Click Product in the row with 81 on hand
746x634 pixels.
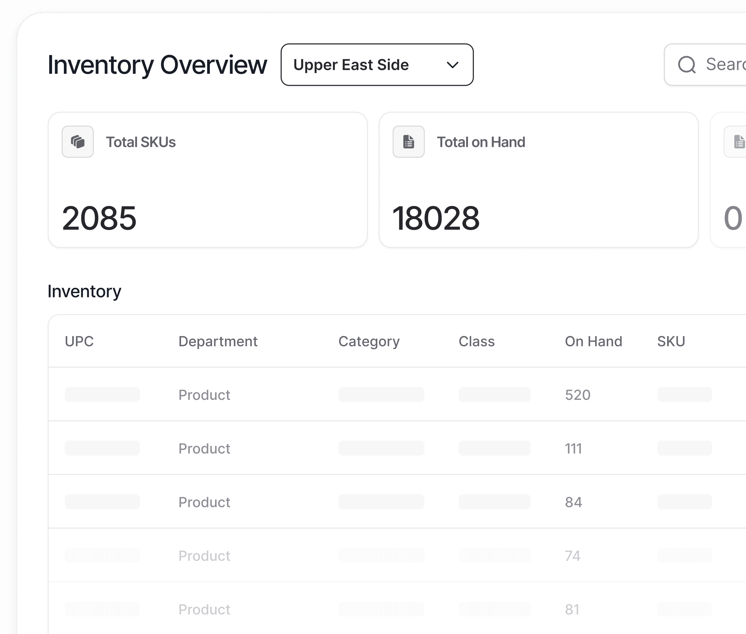(204, 609)
